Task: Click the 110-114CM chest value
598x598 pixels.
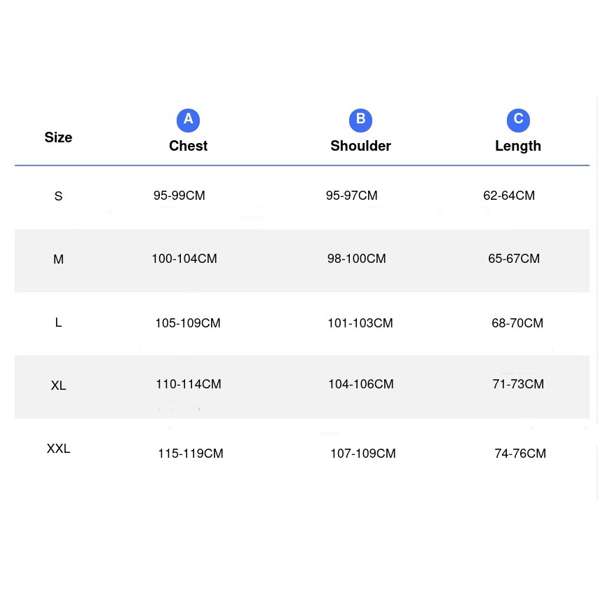Action: (189, 384)
